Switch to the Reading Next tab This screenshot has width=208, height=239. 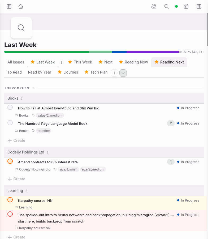(169, 62)
